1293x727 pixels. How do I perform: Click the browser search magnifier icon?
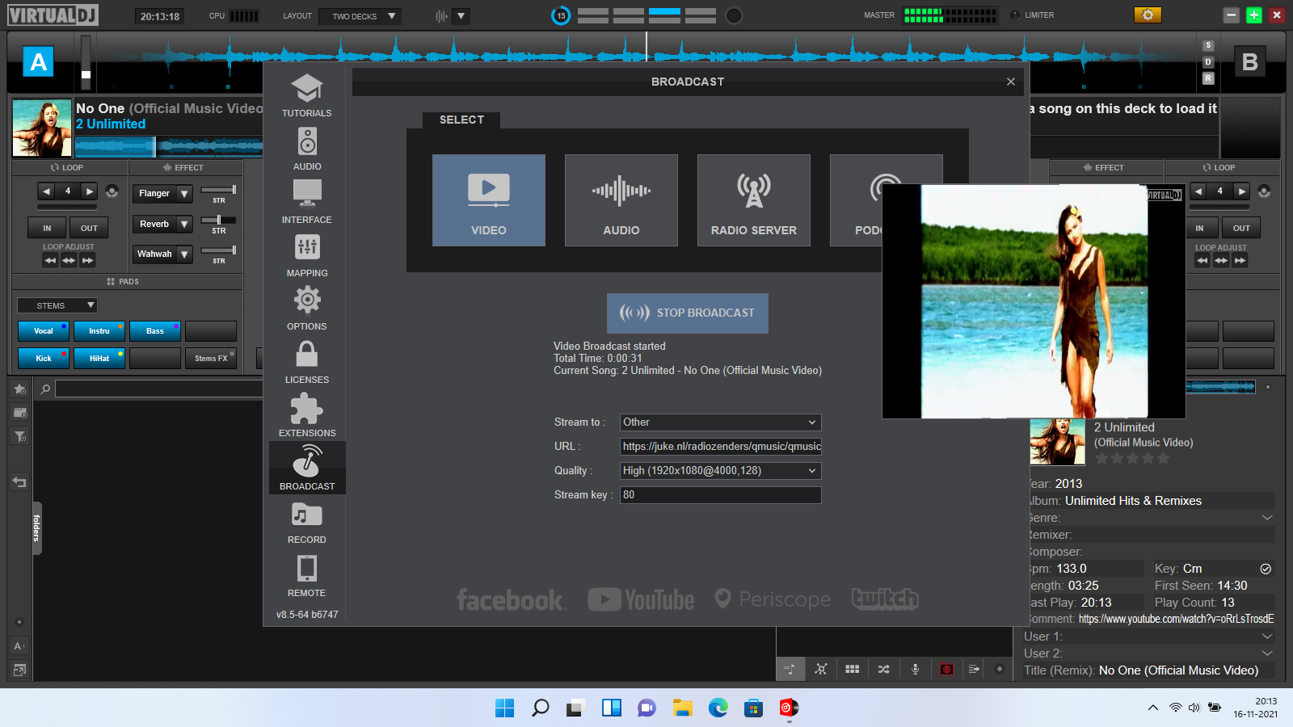point(46,389)
